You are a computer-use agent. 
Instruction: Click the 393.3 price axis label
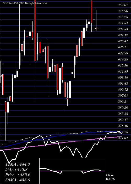click(122, 102)
